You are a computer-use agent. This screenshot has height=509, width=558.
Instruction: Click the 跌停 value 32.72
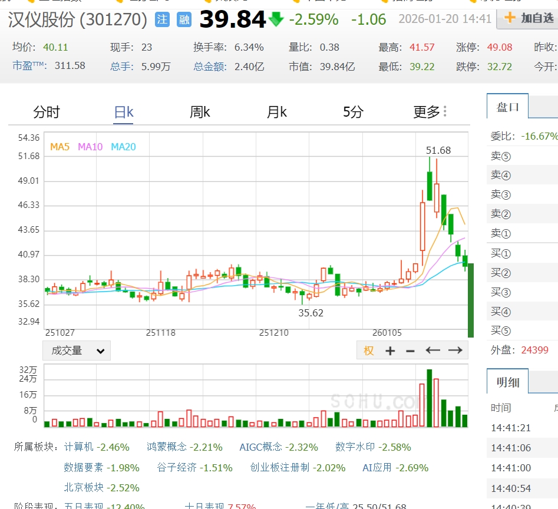click(x=499, y=67)
